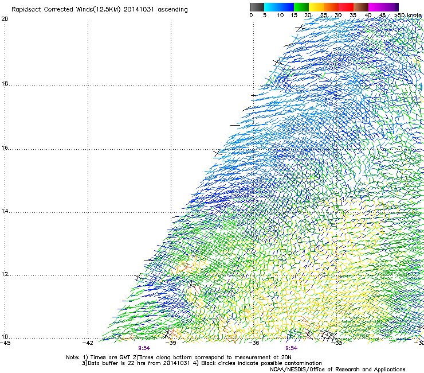The height and width of the screenshot is (373, 424).
Task: Click the black wind barb on the 12N line
Action: tap(138, 277)
